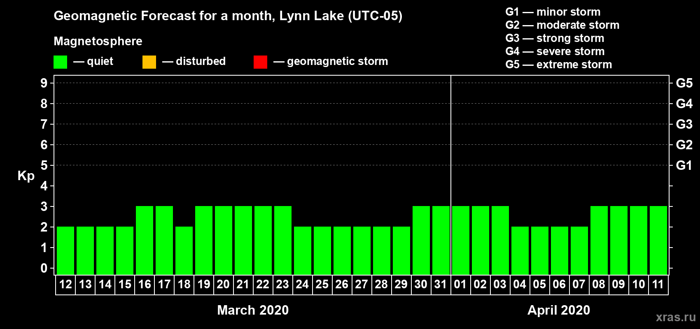The height and width of the screenshot is (329, 700).
Task: Click the green quiet legend swatch
Action: [61, 62]
